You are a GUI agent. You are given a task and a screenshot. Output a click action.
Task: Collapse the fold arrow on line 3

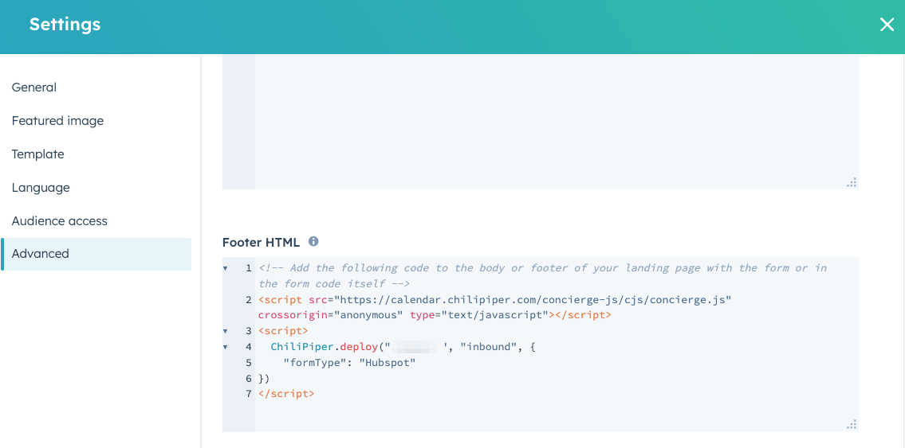(225, 331)
